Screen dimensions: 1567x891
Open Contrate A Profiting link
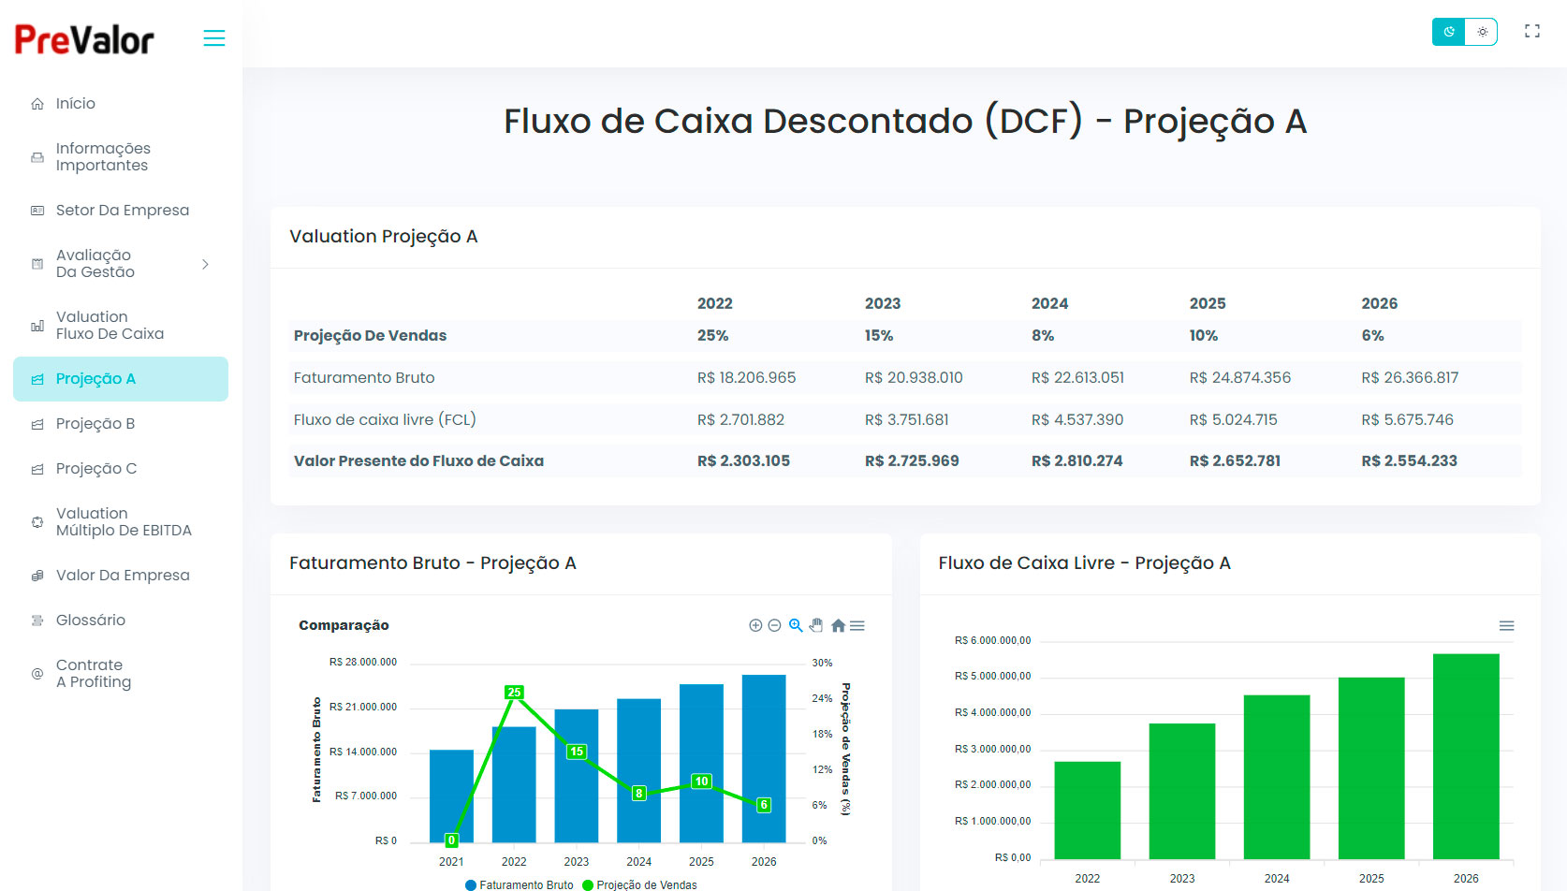94,674
